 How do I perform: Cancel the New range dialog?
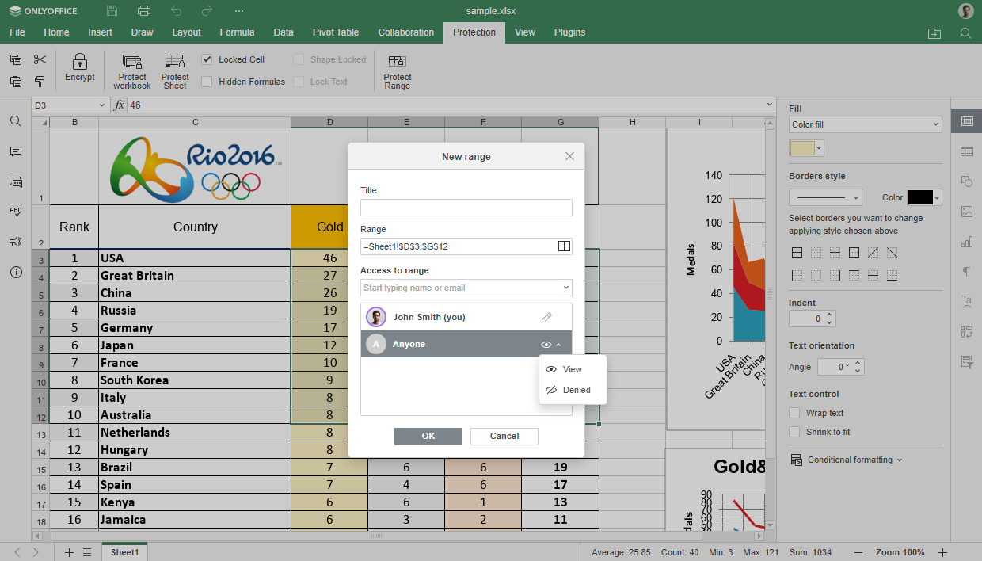coord(504,436)
